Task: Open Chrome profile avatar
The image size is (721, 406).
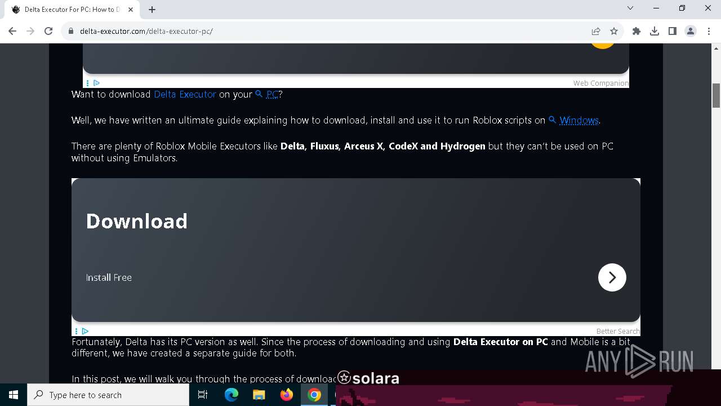Action: 691,31
